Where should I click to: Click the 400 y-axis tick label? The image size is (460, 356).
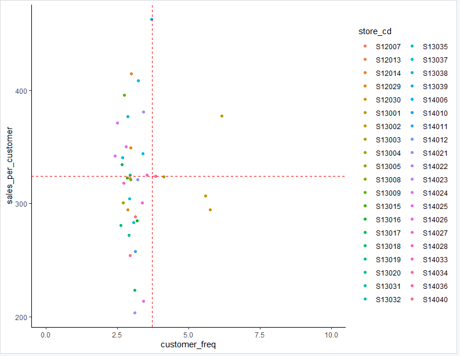[21, 91]
